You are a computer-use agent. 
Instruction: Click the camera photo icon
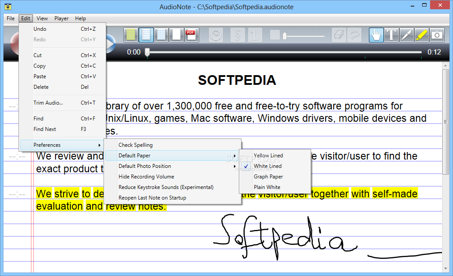[437, 35]
